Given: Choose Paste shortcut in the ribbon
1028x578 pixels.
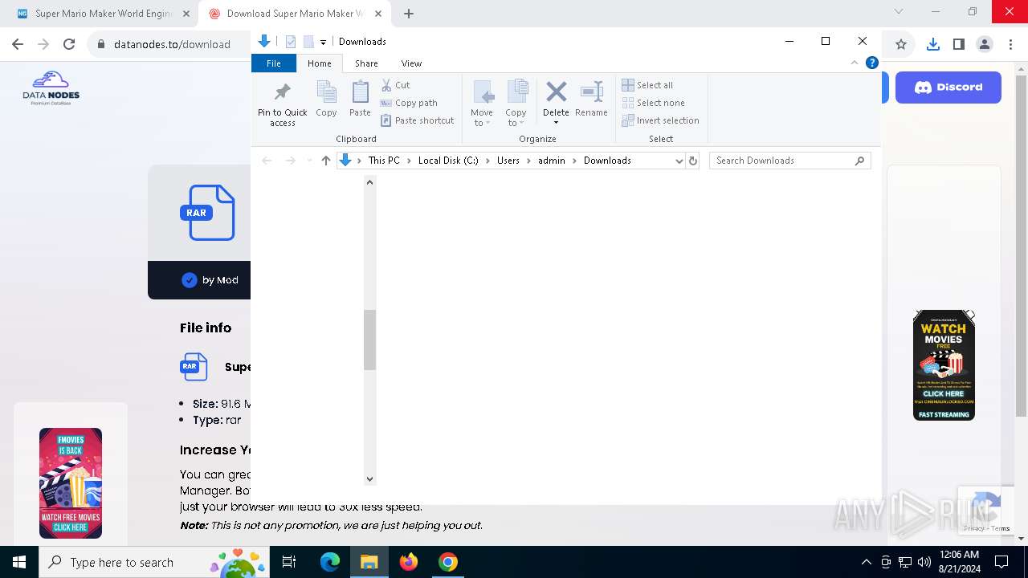Looking at the screenshot, I should click(x=418, y=120).
